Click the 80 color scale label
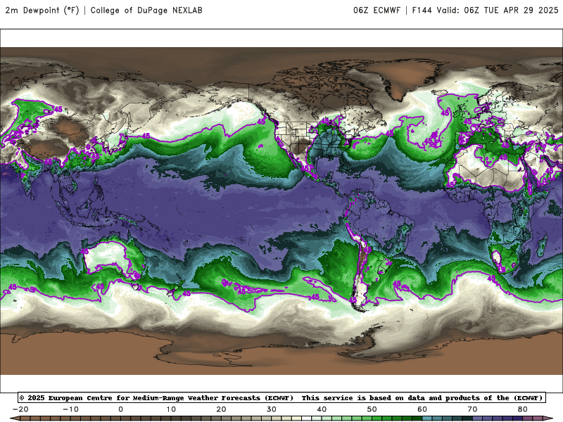This screenshot has width=563, height=422. (x=522, y=409)
